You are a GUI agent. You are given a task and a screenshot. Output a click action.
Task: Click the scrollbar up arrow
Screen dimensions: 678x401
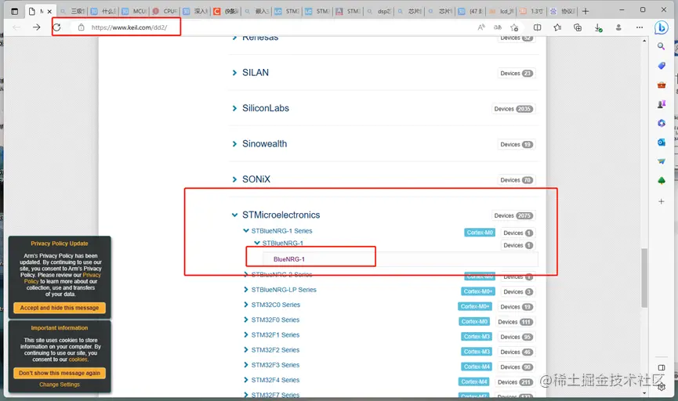pos(644,41)
